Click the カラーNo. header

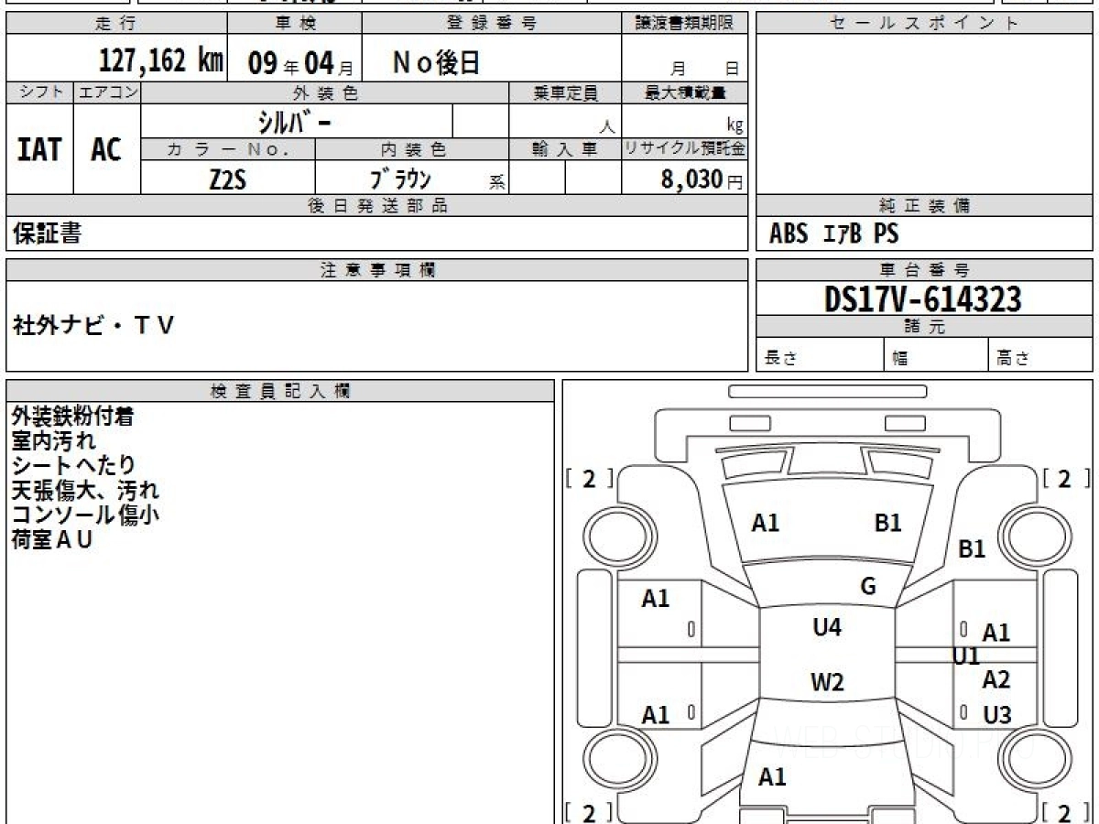tap(228, 149)
